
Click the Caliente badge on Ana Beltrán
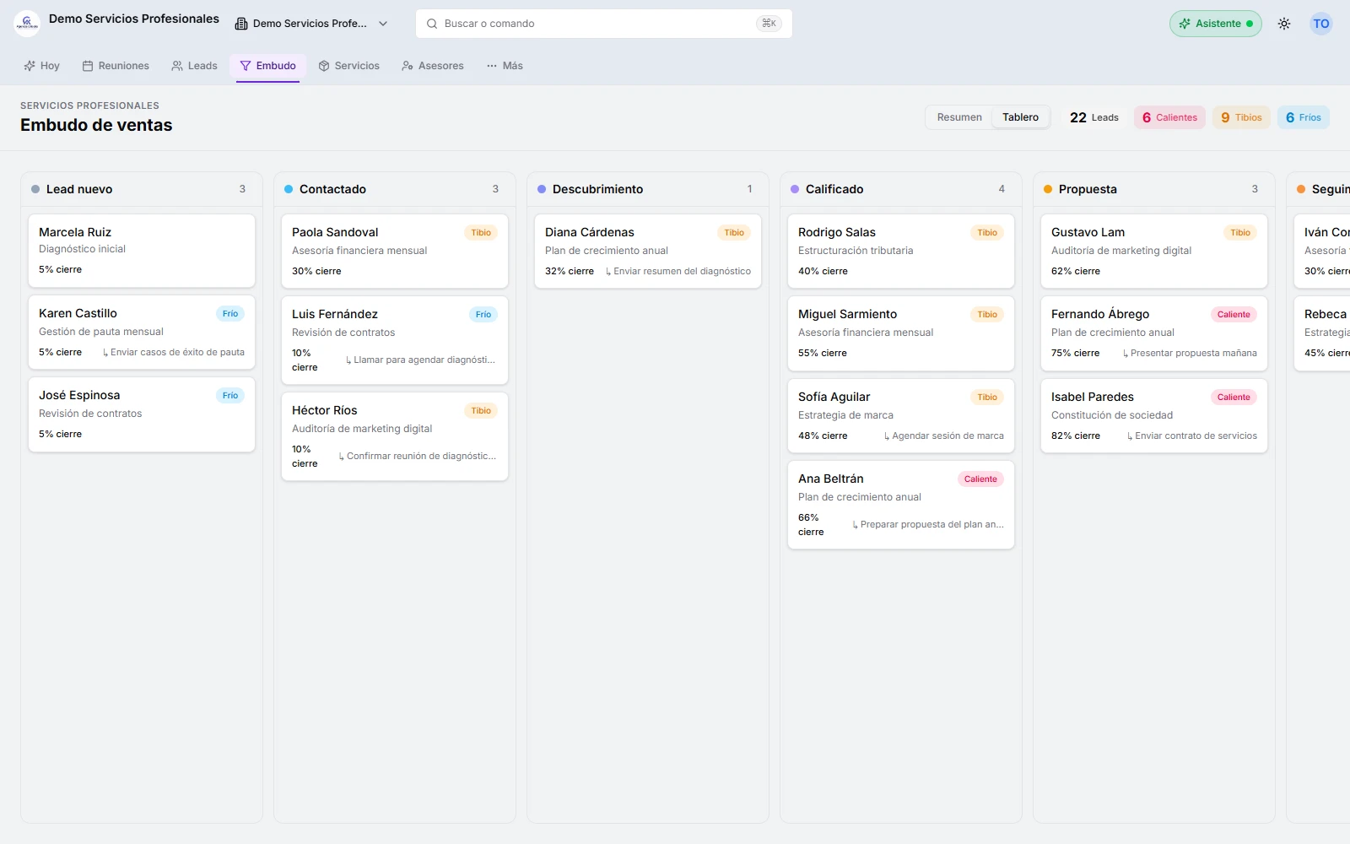pos(980,479)
